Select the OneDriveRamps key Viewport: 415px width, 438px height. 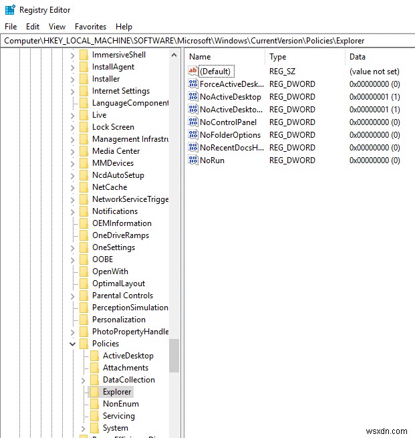[120, 235]
